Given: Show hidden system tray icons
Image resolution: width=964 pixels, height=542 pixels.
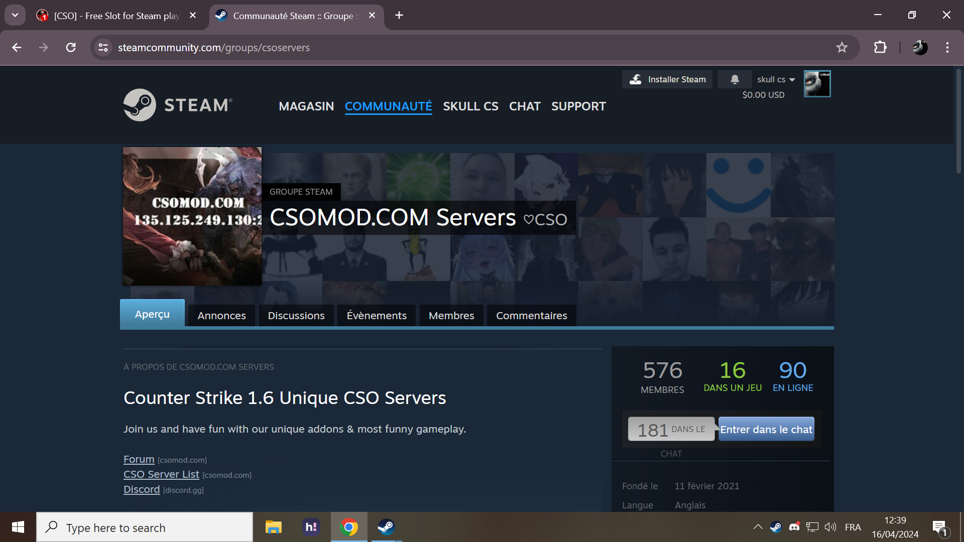Looking at the screenshot, I should pos(758,527).
